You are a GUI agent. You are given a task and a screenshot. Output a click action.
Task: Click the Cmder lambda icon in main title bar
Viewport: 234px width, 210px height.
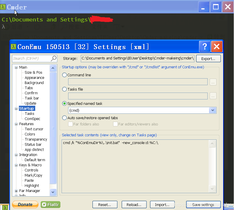pos(3,7)
